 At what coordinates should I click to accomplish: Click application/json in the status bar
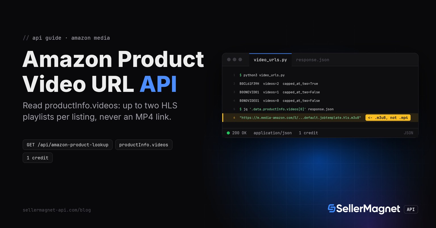coord(272,133)
